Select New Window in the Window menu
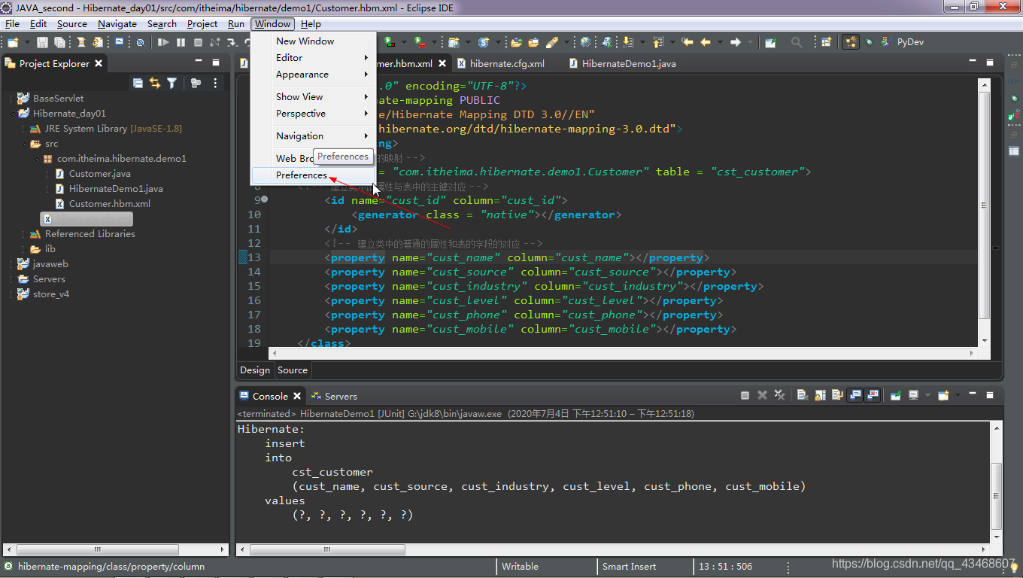The height and width of the screenshot is (578, 1023). [314, 41]
